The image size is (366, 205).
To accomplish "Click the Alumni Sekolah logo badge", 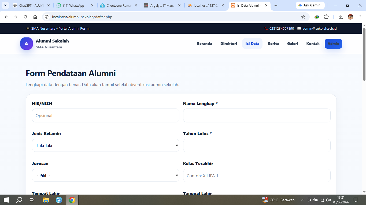I will (x=27, y=44).
